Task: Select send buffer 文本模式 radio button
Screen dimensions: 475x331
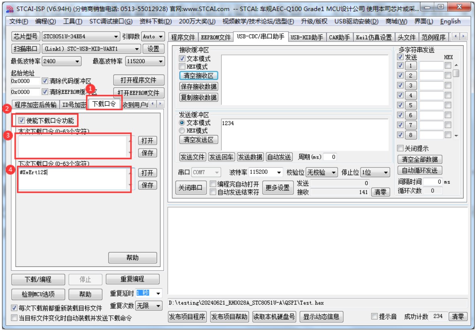Action: tap(182, 123)
